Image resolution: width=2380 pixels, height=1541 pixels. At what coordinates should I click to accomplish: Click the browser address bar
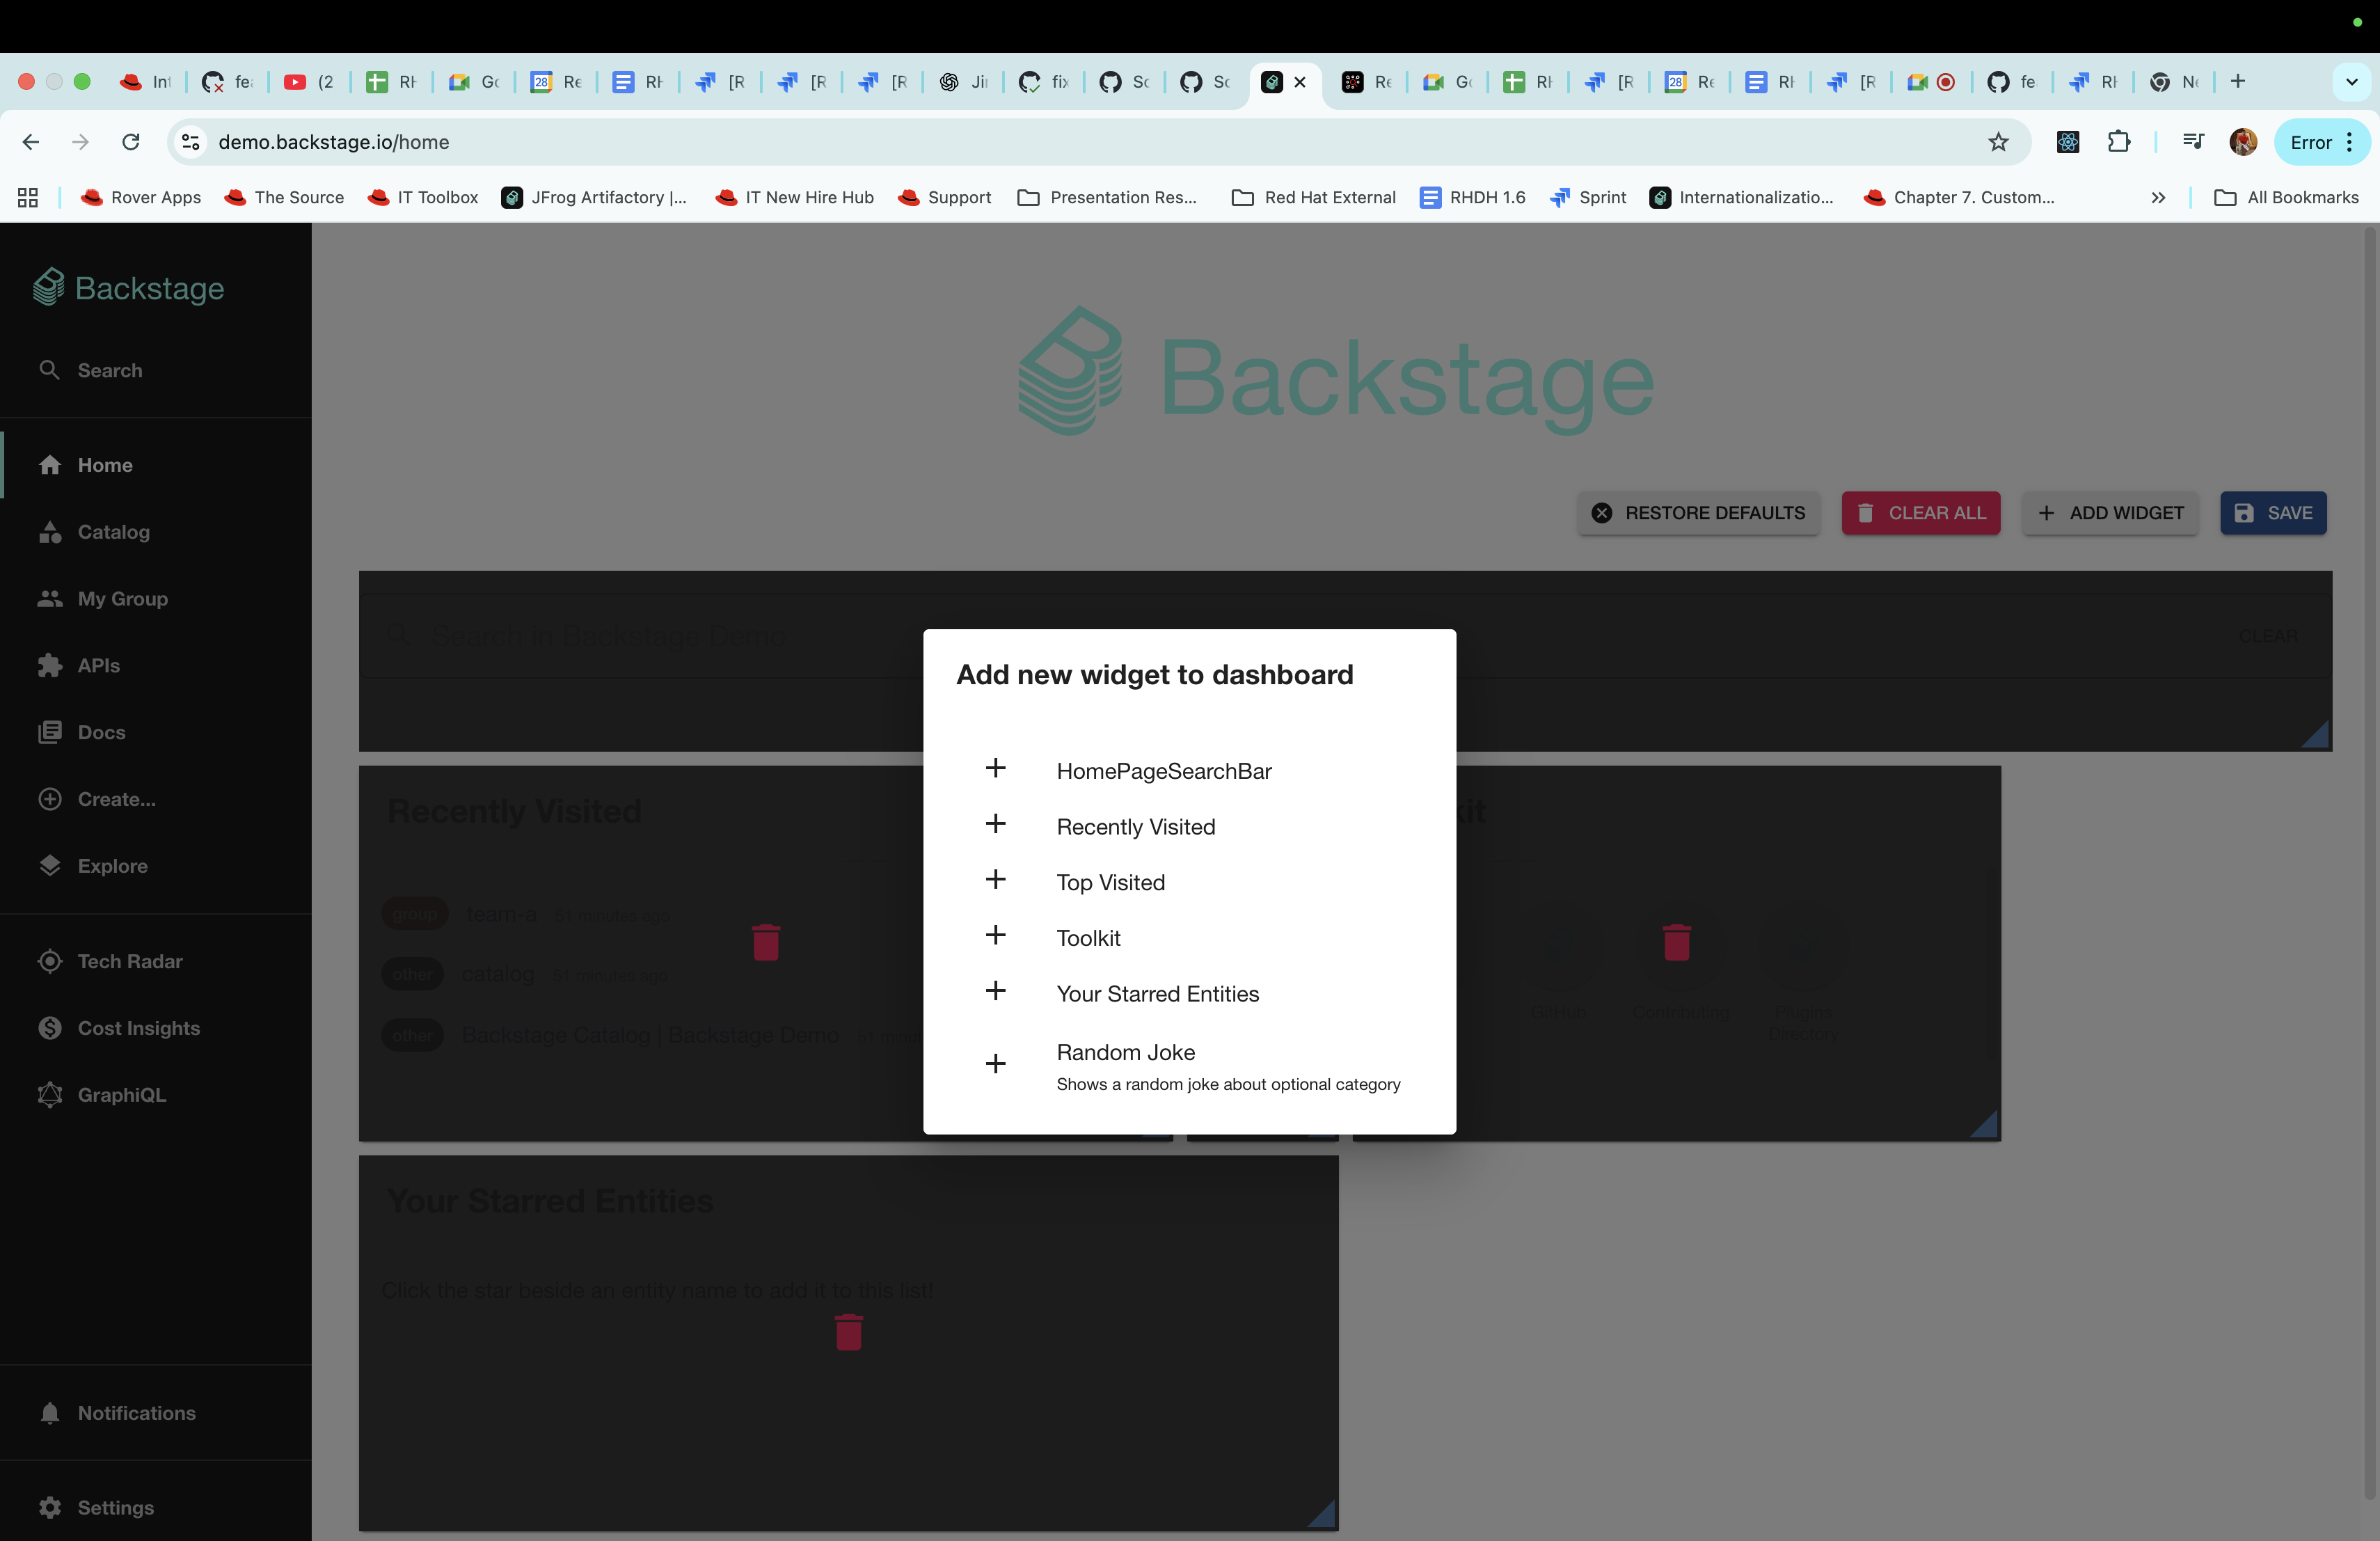[1000, 142]
